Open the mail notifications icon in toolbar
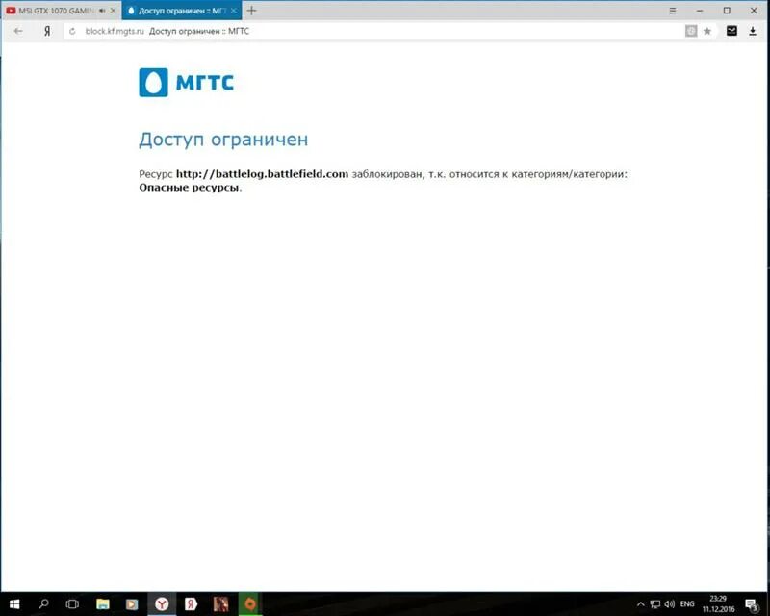 [x=731, y=31]
